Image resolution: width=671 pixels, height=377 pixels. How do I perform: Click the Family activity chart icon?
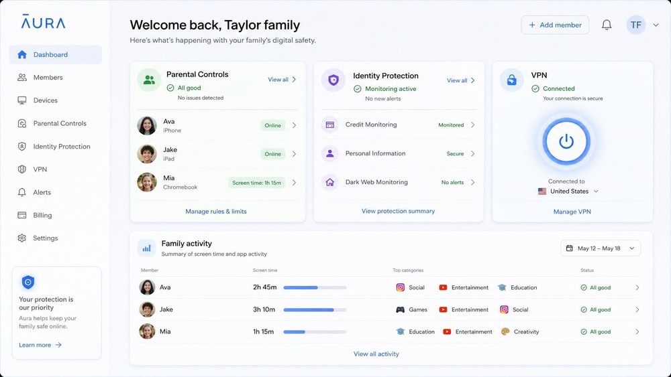[146, 248]
